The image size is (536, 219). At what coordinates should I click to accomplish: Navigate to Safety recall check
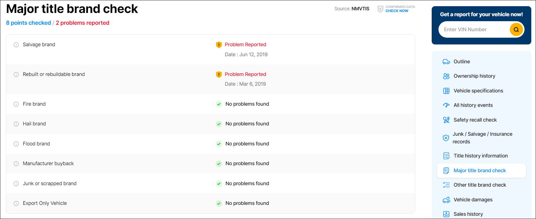475,120
